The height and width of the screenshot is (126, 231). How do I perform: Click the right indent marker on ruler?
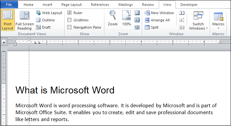pos(220,42)
